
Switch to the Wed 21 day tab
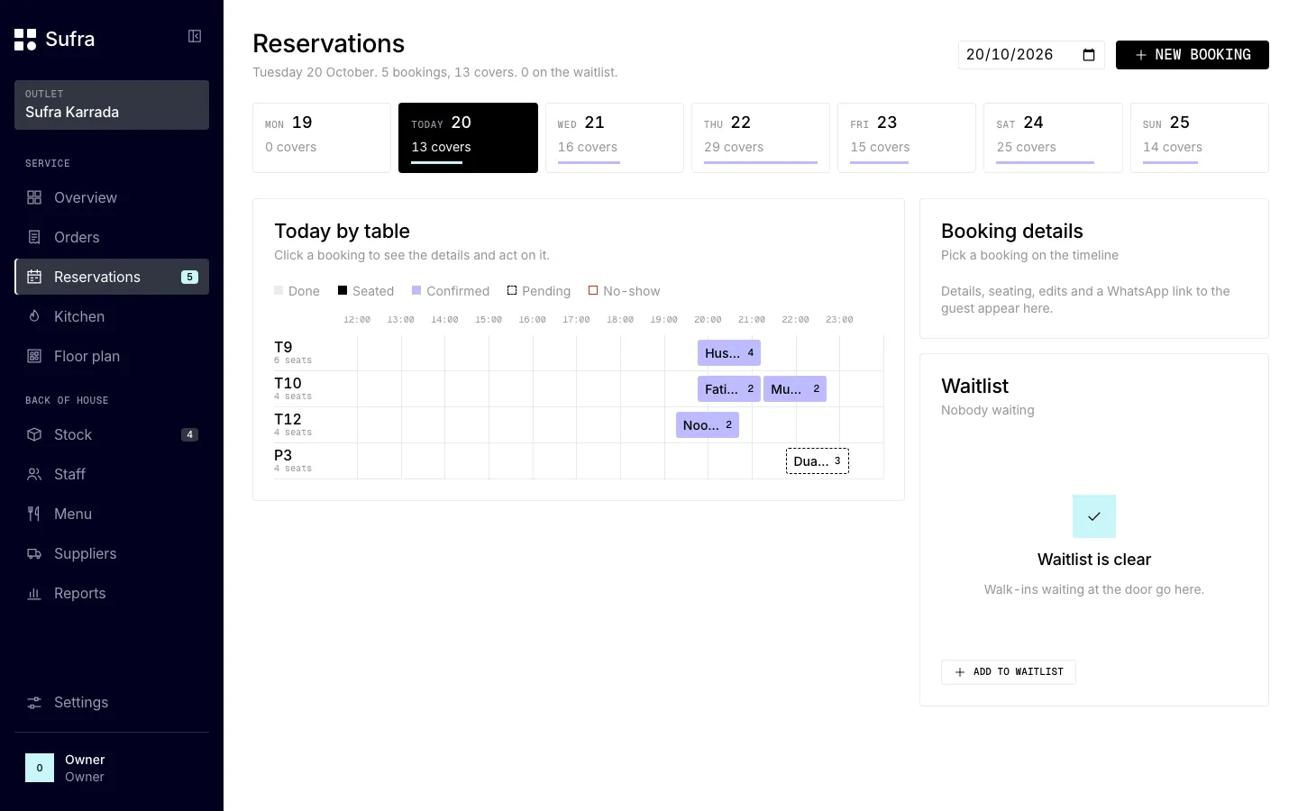click(615, 138)
